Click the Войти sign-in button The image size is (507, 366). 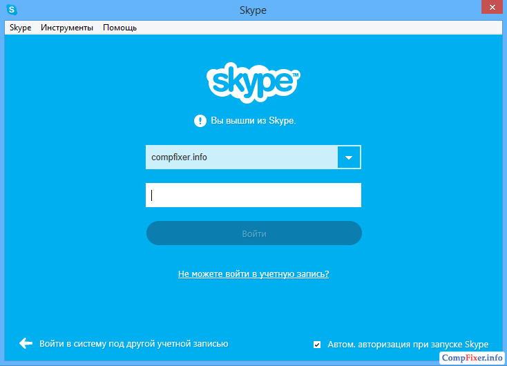pos(254,233)
